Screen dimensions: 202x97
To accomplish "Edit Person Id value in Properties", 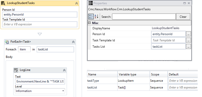I will [168, 34].
